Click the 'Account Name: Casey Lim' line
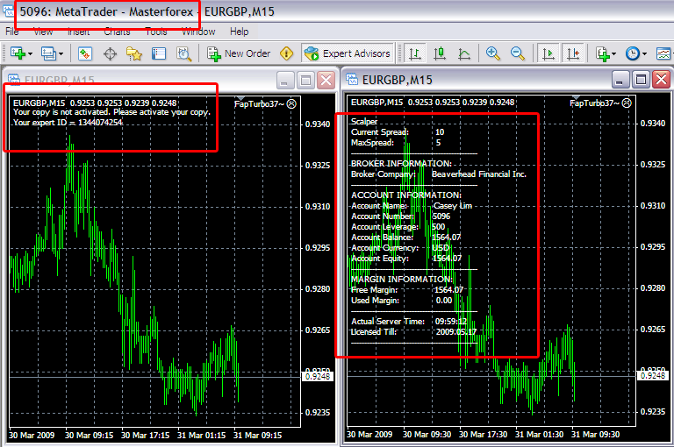 [412, 206]
